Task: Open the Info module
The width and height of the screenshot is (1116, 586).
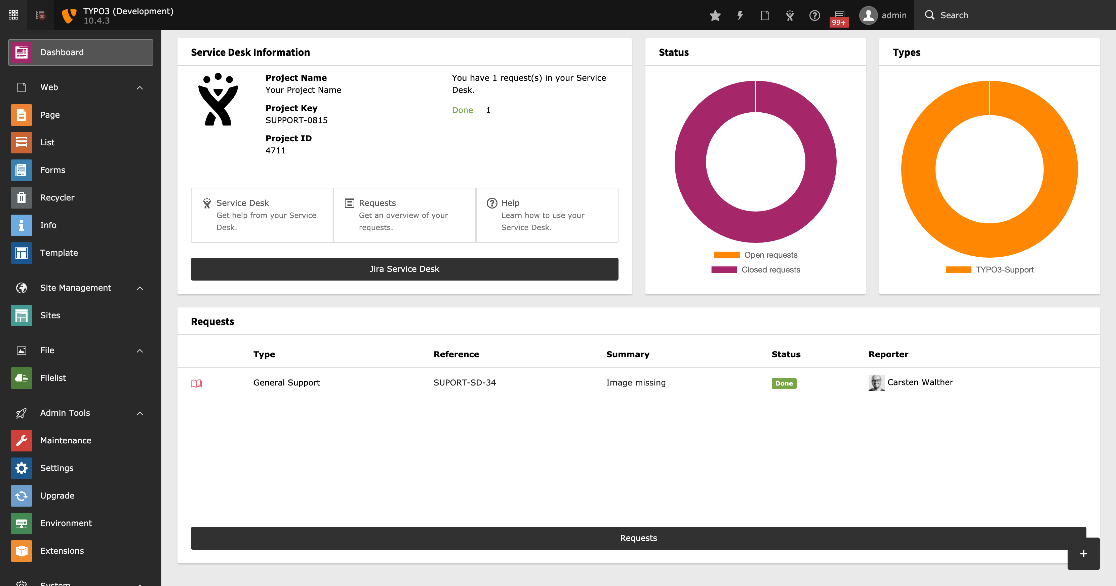Action: coord(81,225)
